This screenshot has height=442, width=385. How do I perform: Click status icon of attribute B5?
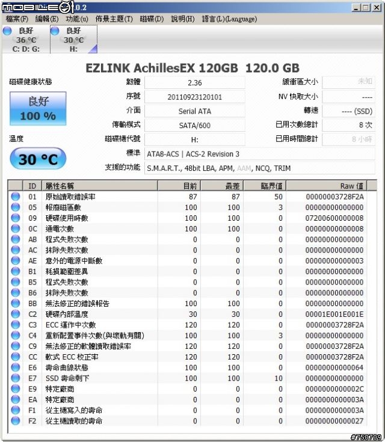(16, 282)
